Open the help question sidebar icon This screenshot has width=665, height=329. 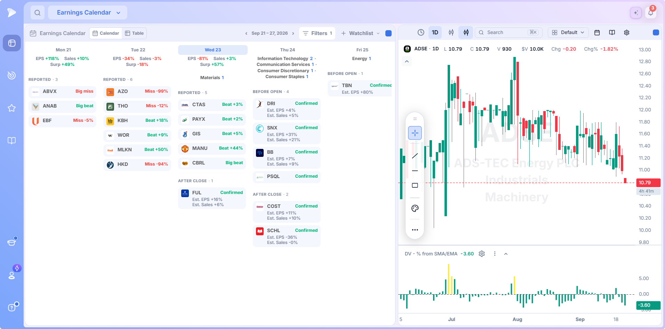coord(12,307)
